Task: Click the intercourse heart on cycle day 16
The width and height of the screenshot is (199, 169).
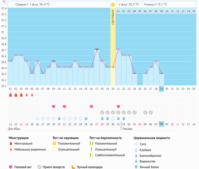Action: 91,107
